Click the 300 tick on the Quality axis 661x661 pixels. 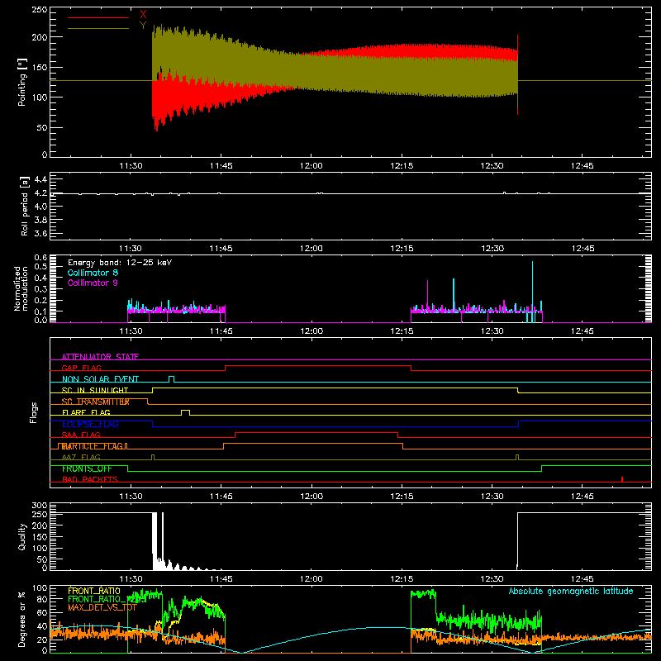click(x=40, y=506)
